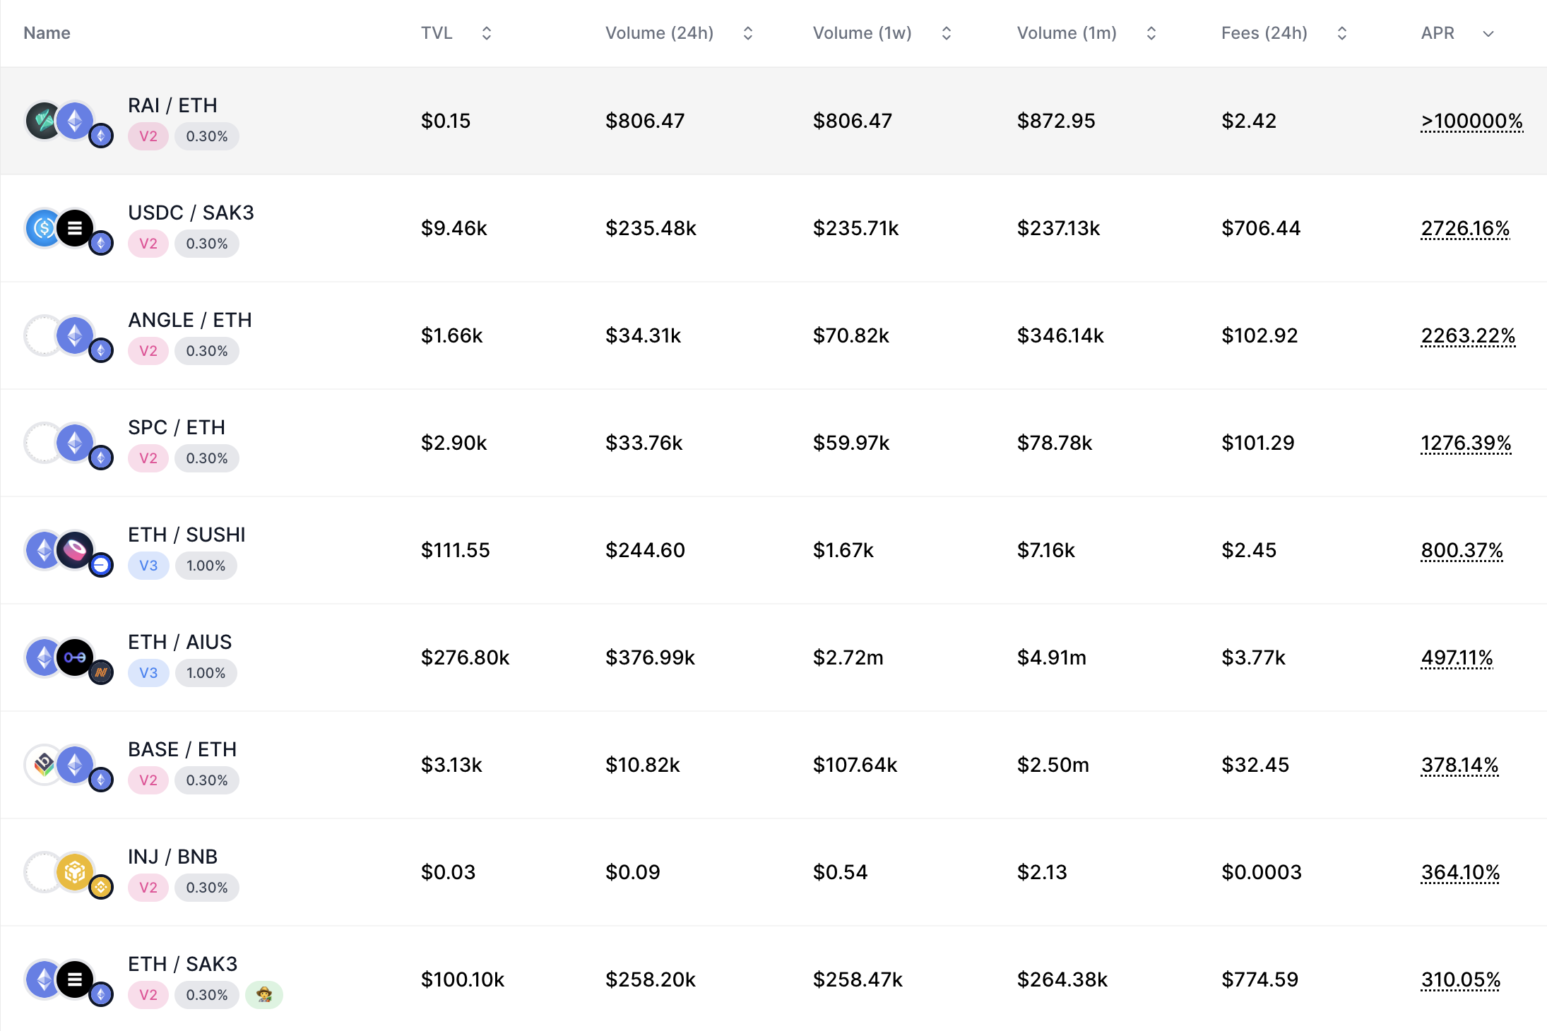Toggle the APR sort chevron
The width and height of the screenshot is (1547, 1031).
coord(1488,33)
